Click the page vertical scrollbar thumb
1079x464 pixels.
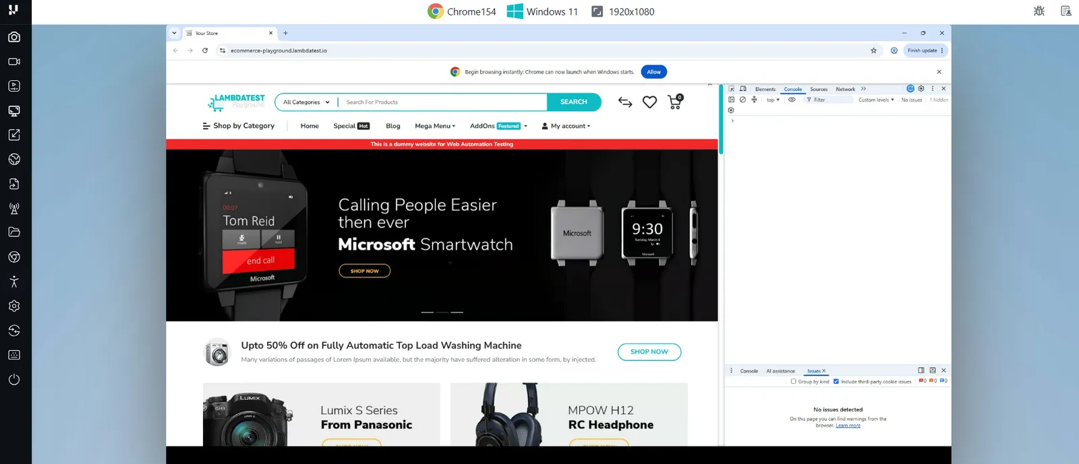click(721, 120)
